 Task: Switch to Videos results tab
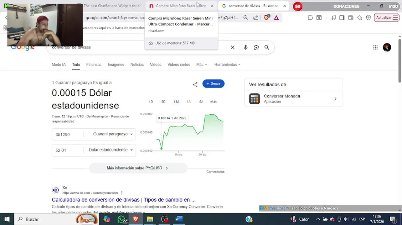156,65
